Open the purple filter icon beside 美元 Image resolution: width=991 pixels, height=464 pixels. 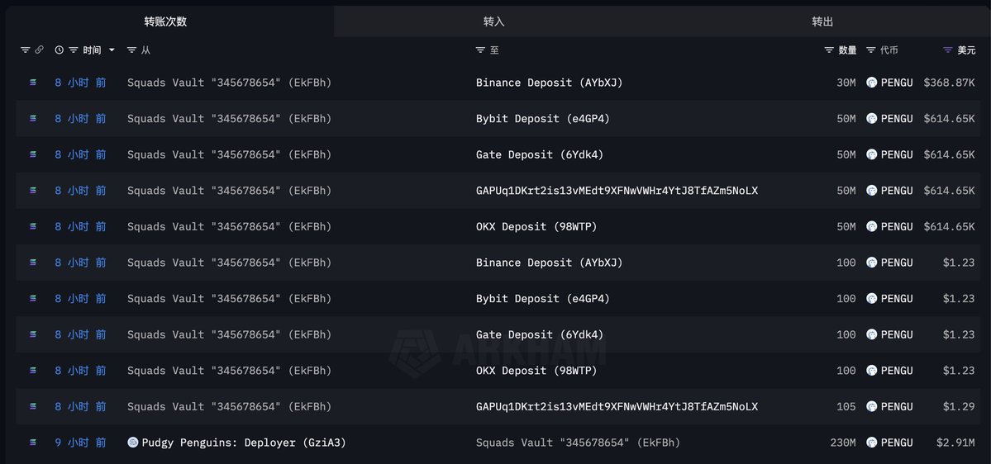947,50
